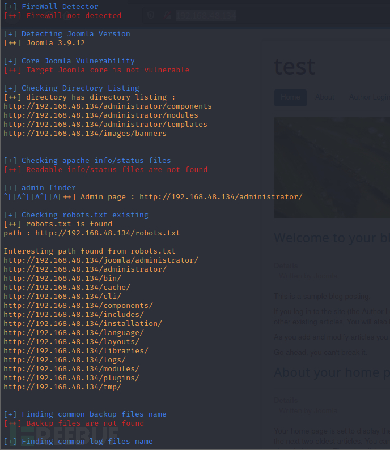Click the 'Checking Directory Listing' heading line
Screen dimensions: 390x450
coord(71,88)
